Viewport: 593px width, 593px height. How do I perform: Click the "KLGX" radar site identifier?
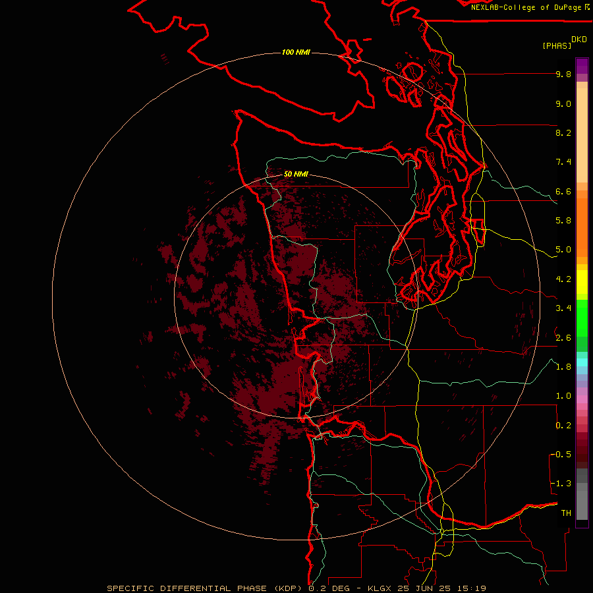click(x=380, y=588)
